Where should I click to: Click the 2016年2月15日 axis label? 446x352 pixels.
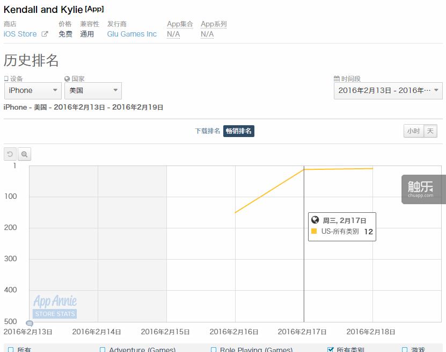tap(165, 332)
